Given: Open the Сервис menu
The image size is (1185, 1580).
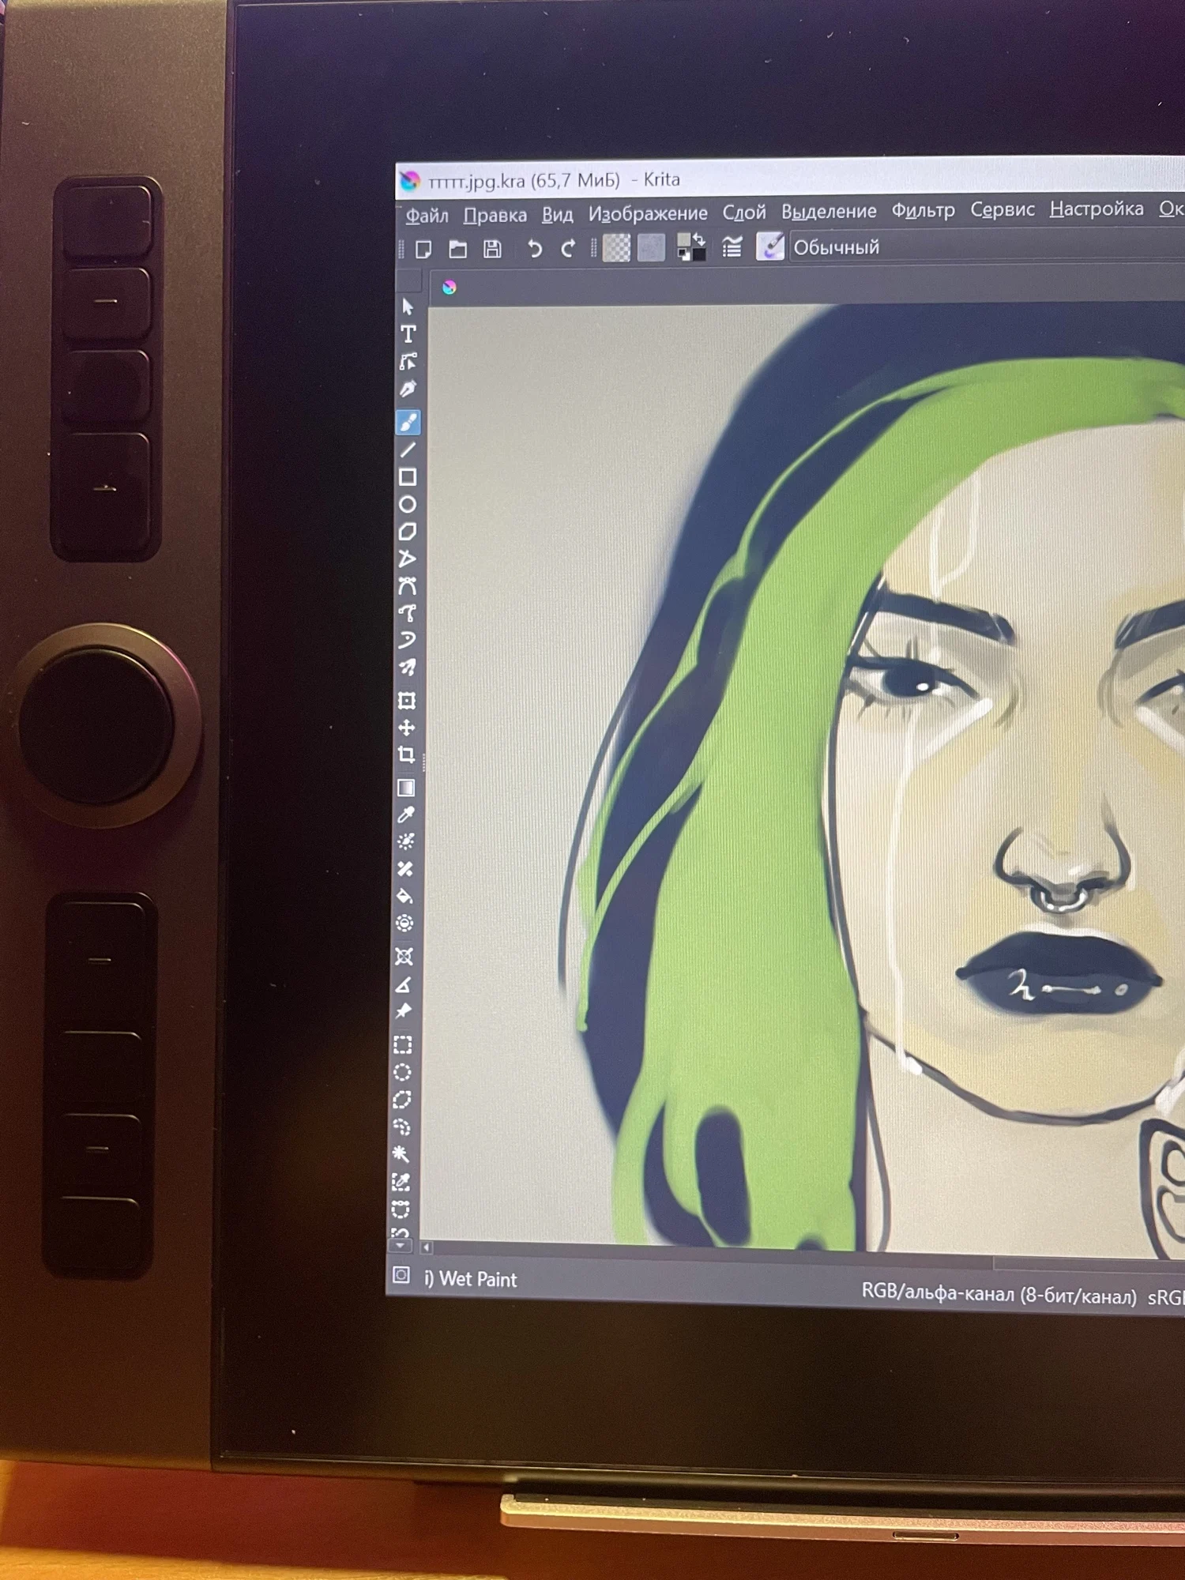Looking at the screenshot, I should [1002, 209].
